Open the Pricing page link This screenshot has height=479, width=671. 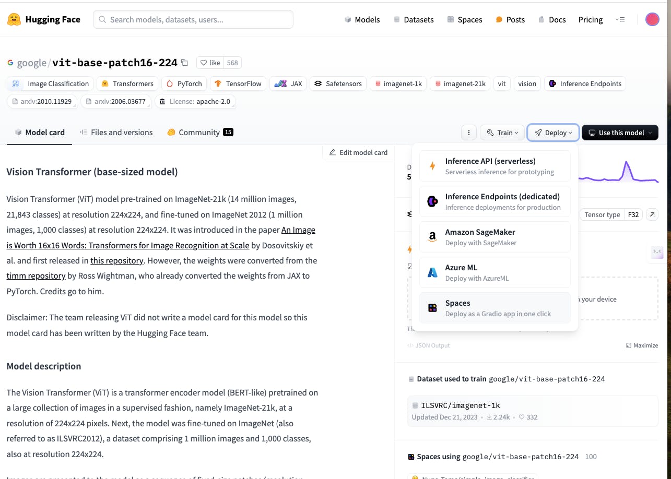tap(591, 20)
